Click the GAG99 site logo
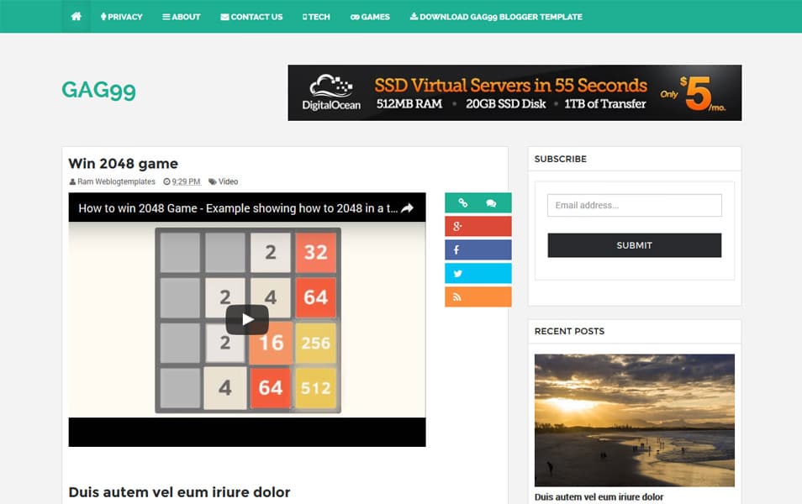Image resolution: width=802 pixels, height=504 pixels. tap(98, 90)
